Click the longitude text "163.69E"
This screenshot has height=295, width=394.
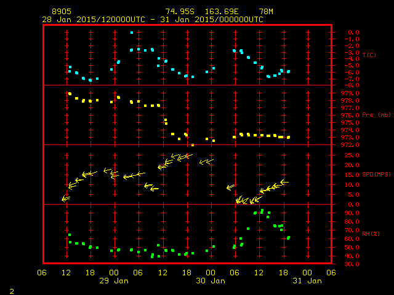coord(222,12)
